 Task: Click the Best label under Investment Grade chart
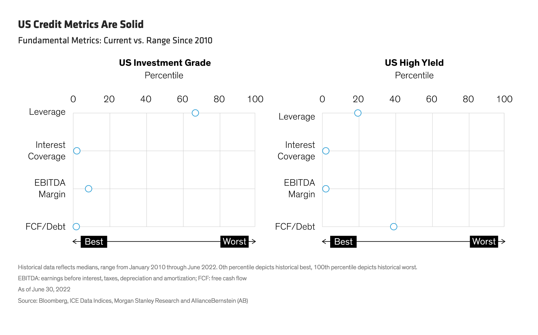click(94, 242)
